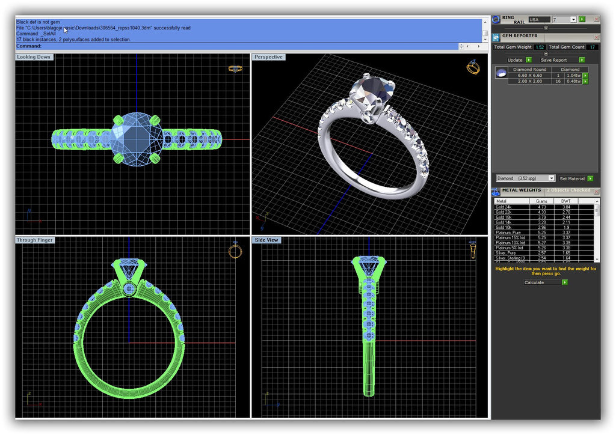Click the Ring Rail panel icon

[x=497, y=20]
